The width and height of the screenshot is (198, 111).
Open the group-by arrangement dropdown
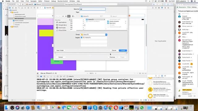pos(73,16)
